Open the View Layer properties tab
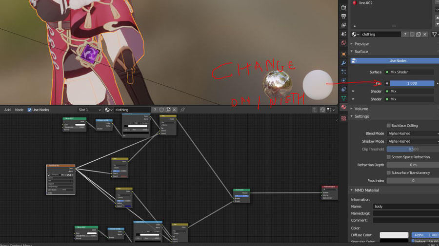 pyautogui.click(x=343, y=25)
